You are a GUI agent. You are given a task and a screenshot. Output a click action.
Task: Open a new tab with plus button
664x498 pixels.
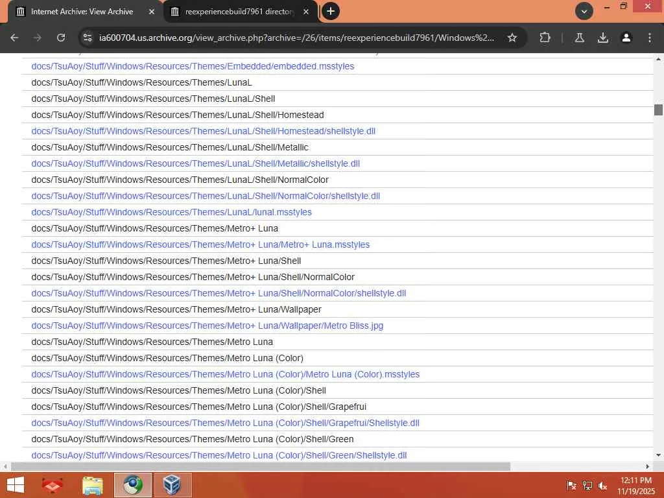(331, 12)
